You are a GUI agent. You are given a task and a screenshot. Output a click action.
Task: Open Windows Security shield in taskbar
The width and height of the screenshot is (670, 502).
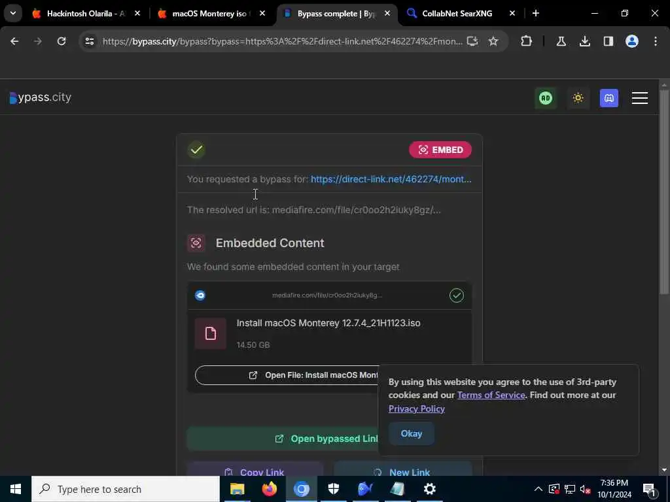click(333, 489)
